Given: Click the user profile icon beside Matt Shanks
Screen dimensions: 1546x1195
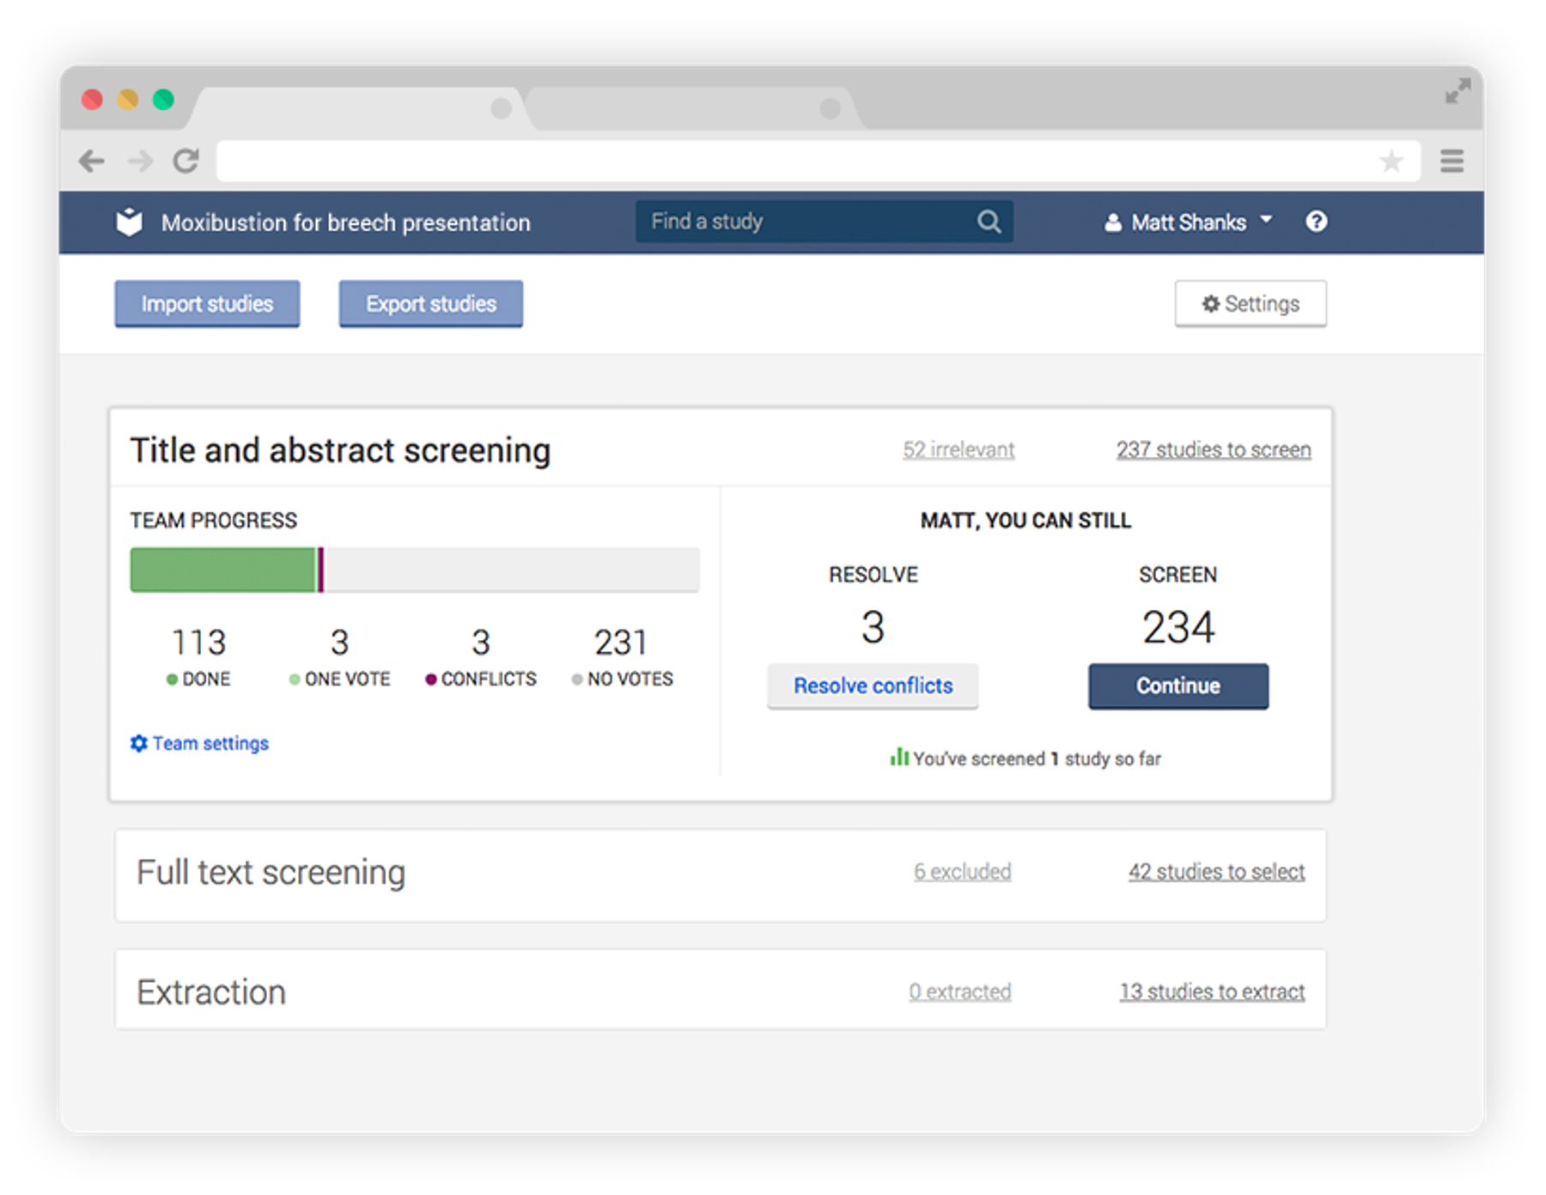Looking at the screenshot, I should 1112,223.
